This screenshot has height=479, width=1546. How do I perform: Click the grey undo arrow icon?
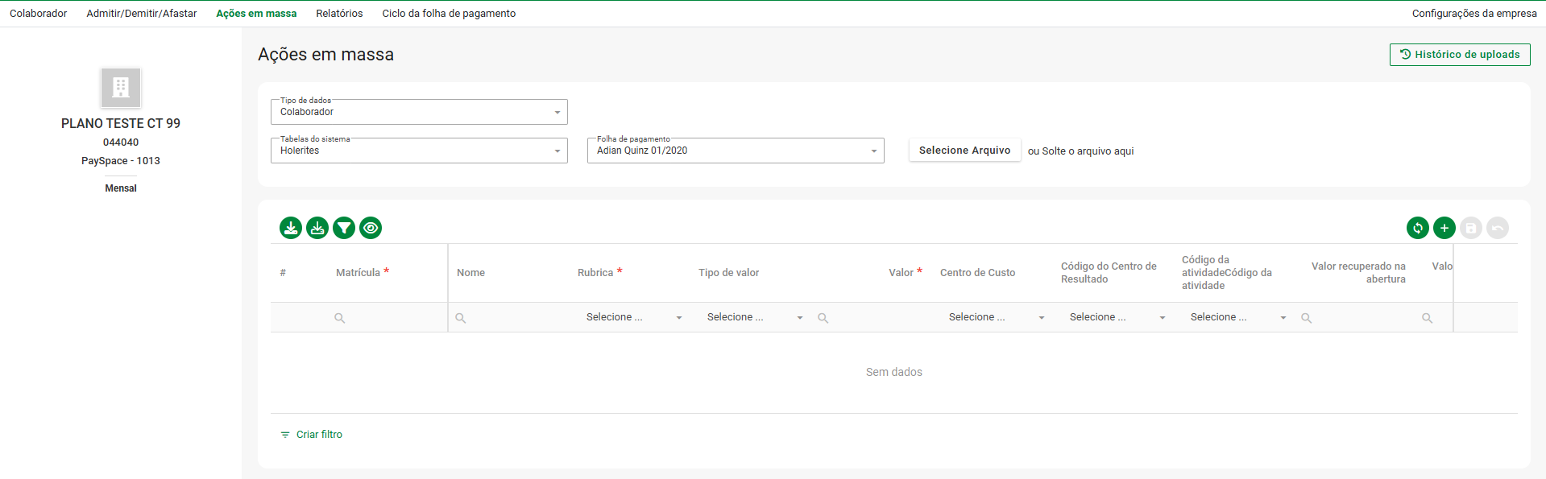(x=1497, y=228)
